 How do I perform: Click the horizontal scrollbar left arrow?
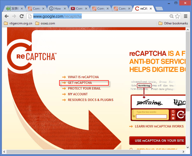coord(4,152)
